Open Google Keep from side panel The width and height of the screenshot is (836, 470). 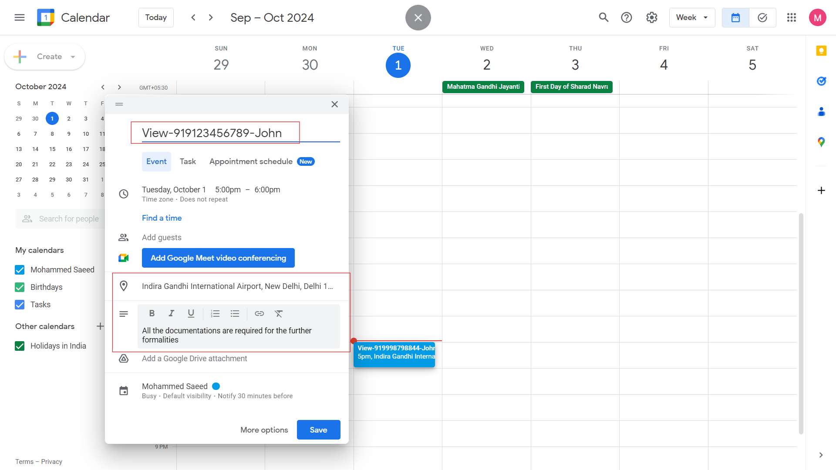pyautogui.click(x=821, y=51)
